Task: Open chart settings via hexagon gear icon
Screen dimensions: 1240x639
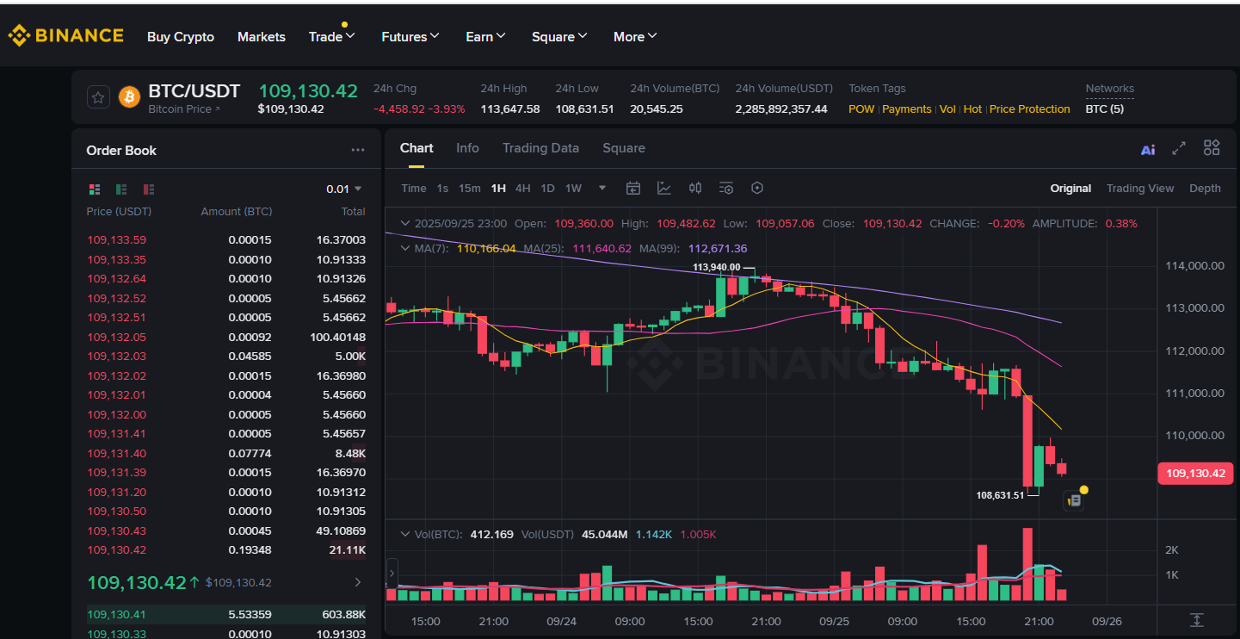Action: tap(757, 188)
